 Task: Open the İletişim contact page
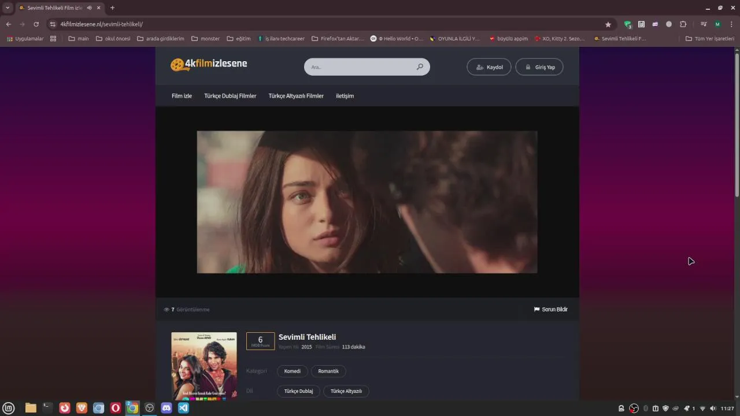[345, 96]
